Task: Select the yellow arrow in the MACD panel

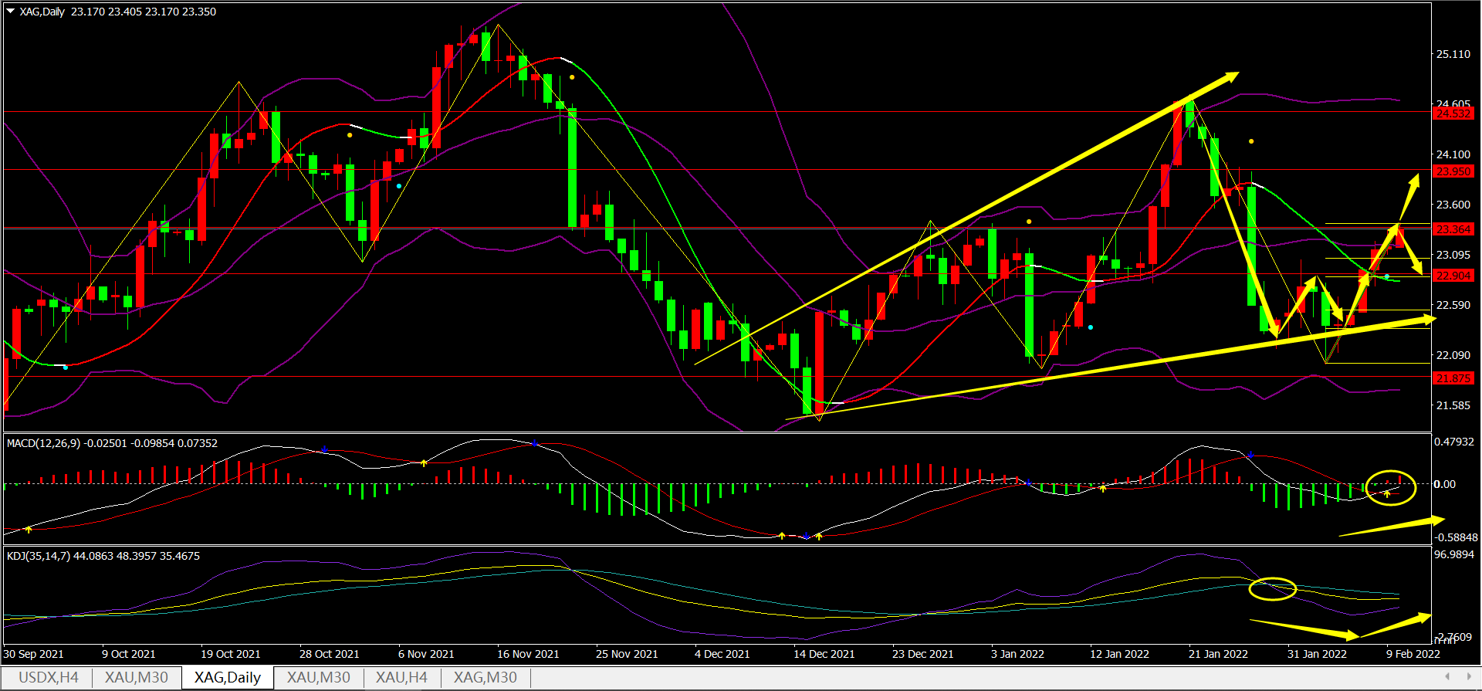Action: click(1389, 527)
